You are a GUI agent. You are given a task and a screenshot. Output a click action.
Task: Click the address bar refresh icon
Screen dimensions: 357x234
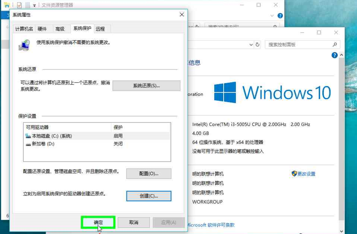tap(257, 44)
